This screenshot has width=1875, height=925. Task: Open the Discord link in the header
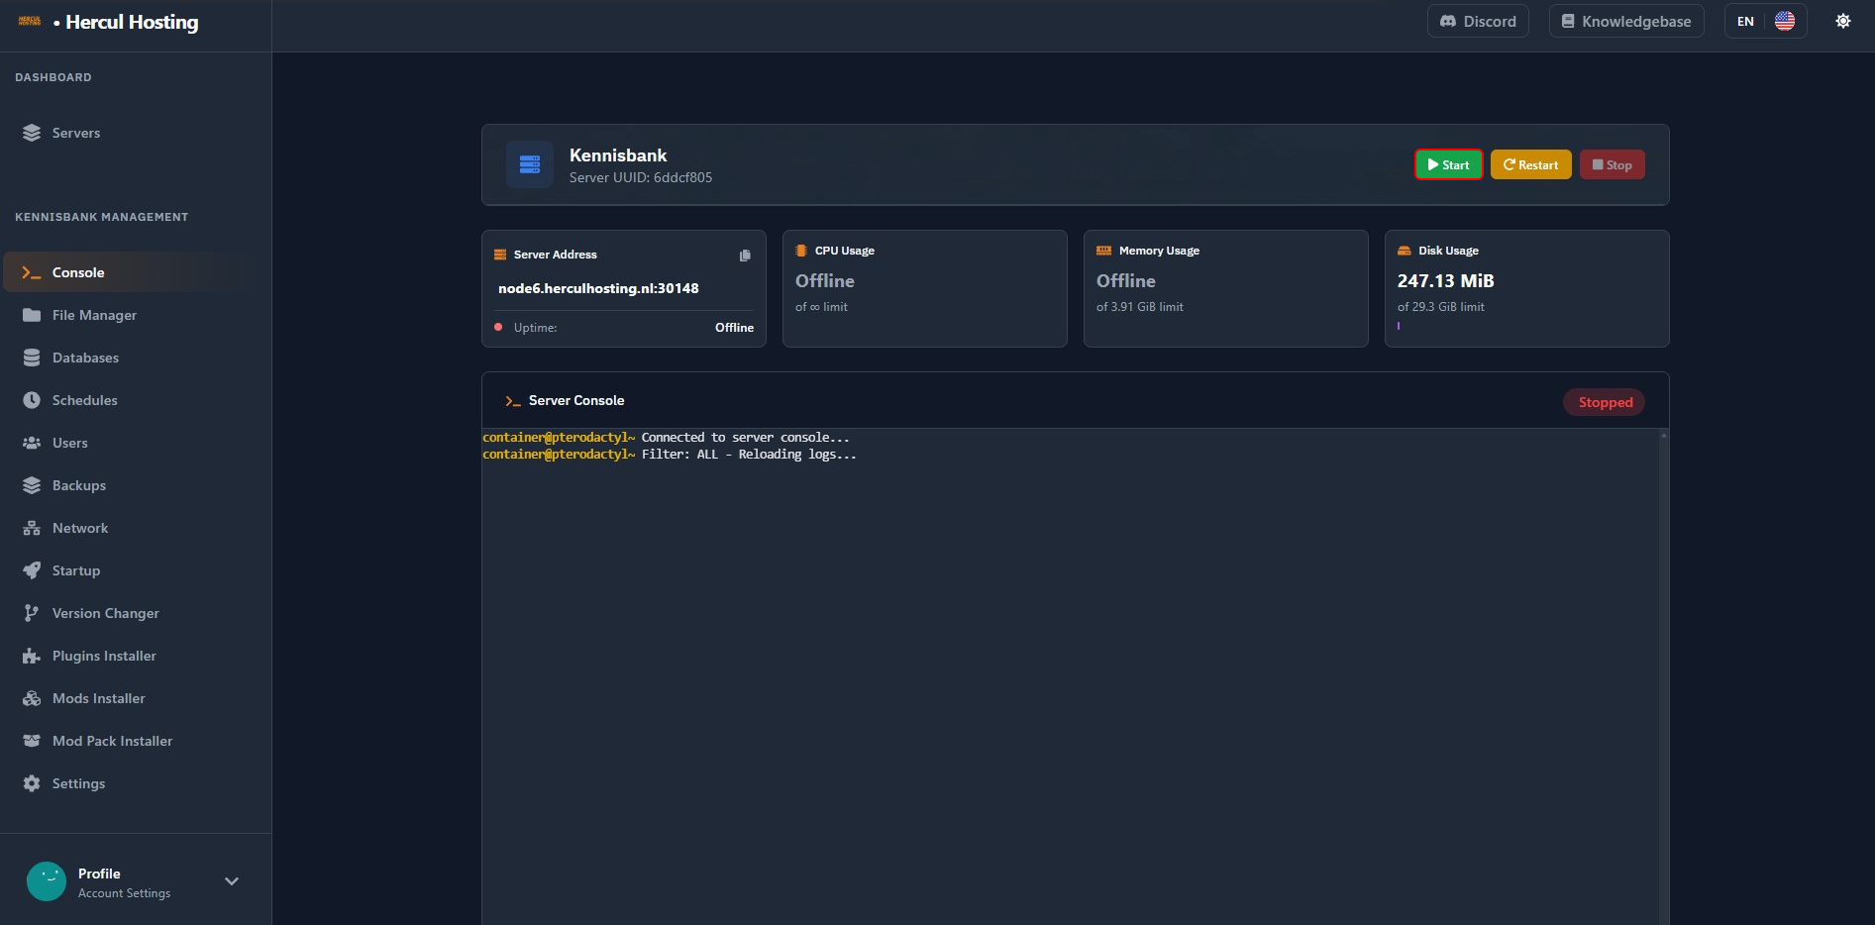coord(1478,21)
